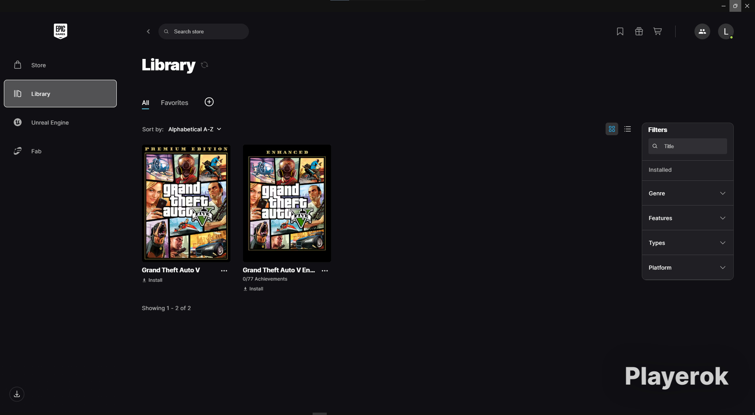The image size is (755, 415).
Task: Expand the Genre filter
Action: (687, 193)
